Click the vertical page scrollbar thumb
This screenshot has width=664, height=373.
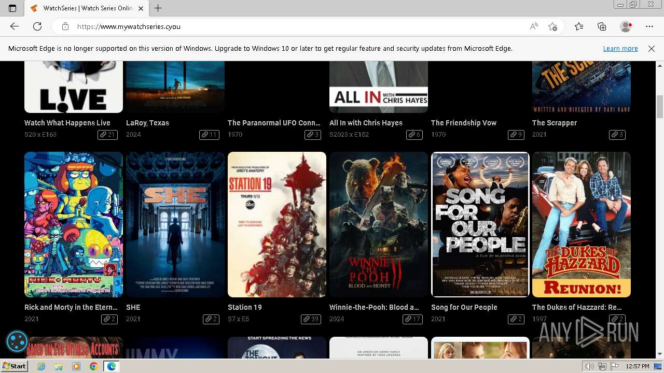[660, 107]
